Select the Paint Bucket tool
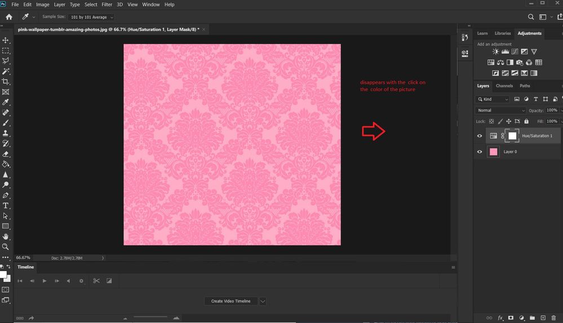Image resolution: width=563 pixels, height=323 pixels. click(x=6, y=164)
